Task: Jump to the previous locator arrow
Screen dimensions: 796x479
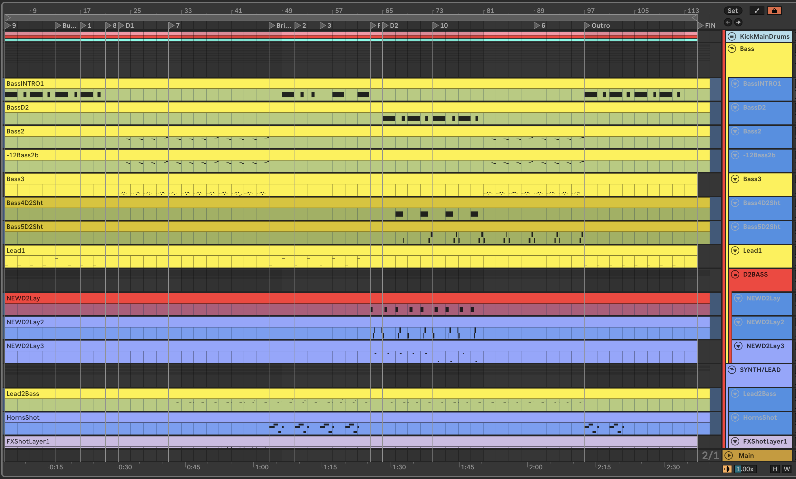Action: tap(728, 22)
